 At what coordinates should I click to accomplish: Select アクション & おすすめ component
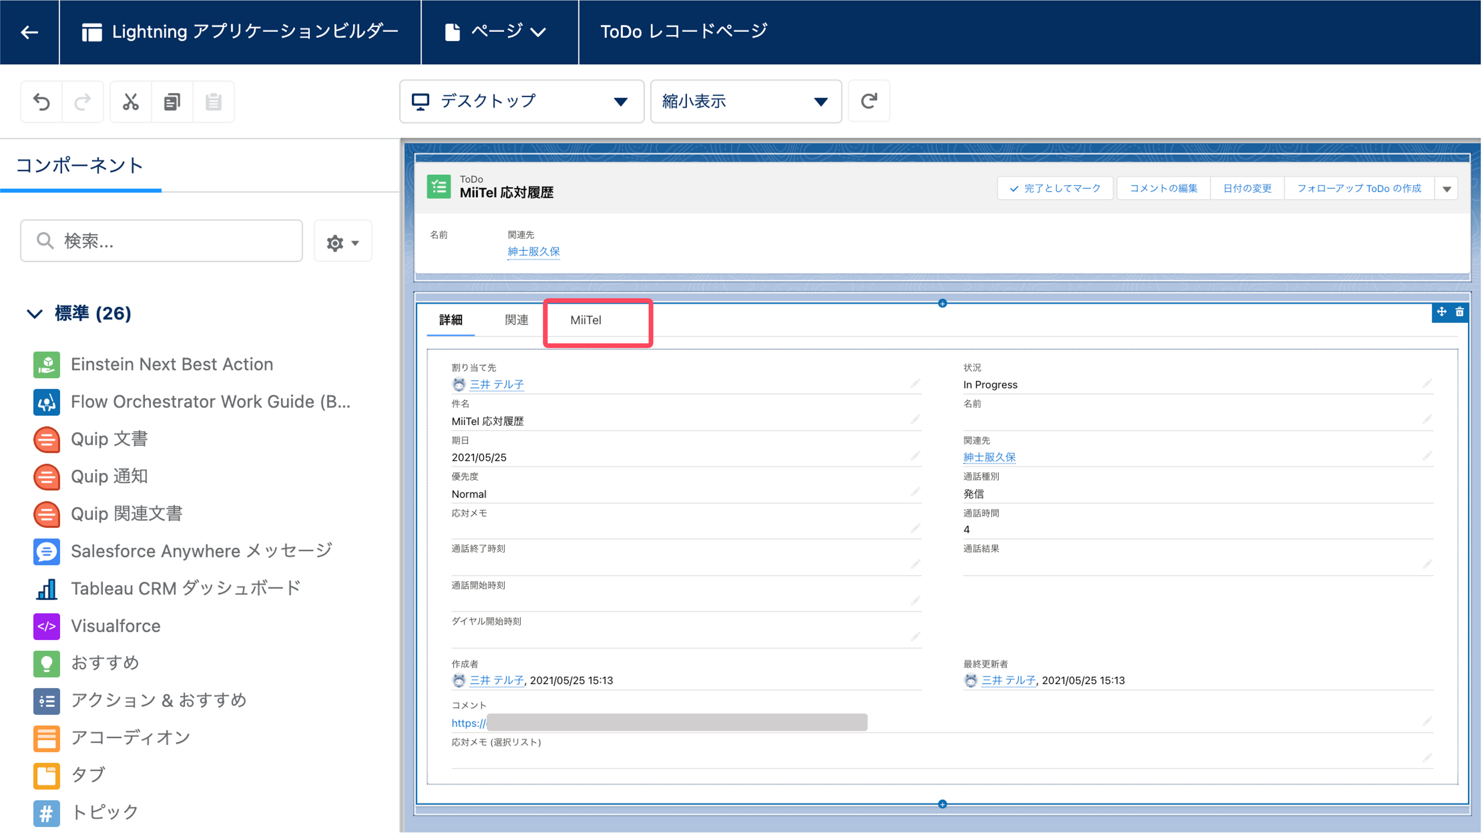pyautogui.click(x=140, y=701)
